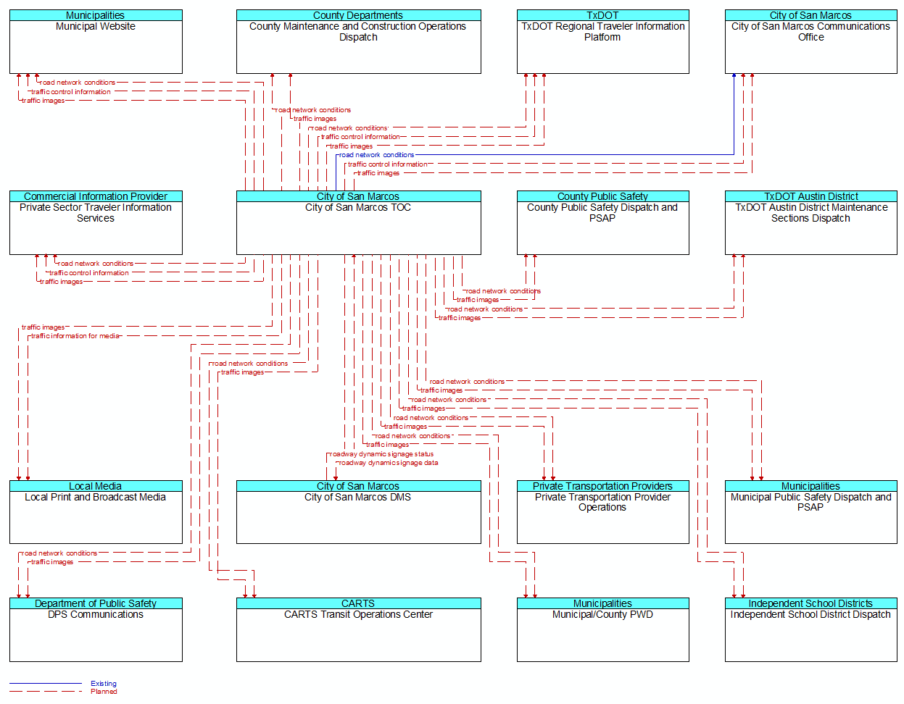The width and height of the screenshot is (904, 704).
Task: Open the Independent School District Dispatch box
Action: (810, 629)
